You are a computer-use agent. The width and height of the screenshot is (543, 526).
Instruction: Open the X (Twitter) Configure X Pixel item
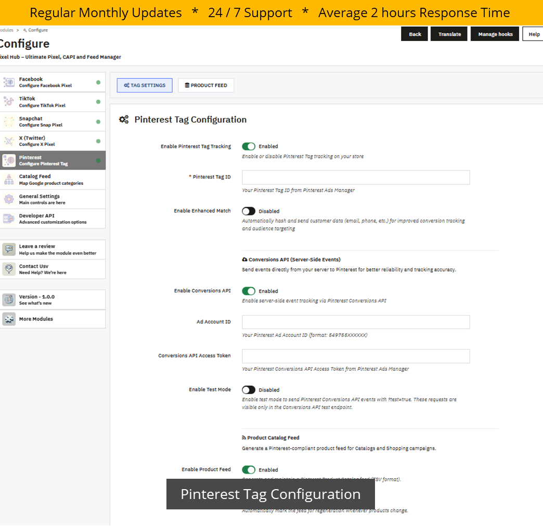click(53, 141)
